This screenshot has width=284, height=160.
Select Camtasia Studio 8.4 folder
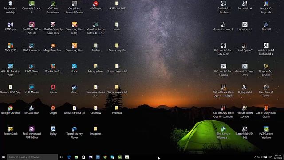pyautogui.click(x=96, y=91)
